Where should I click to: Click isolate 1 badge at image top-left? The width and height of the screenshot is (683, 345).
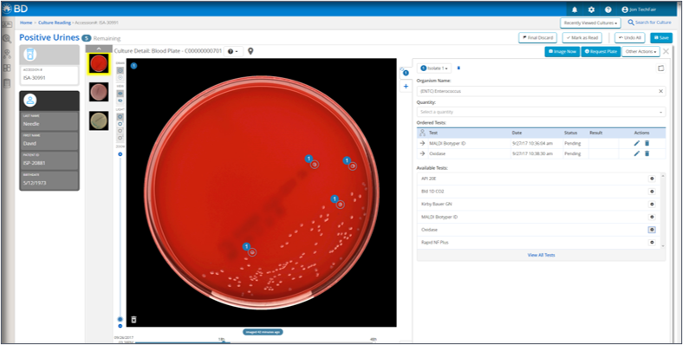coord(133,66)
